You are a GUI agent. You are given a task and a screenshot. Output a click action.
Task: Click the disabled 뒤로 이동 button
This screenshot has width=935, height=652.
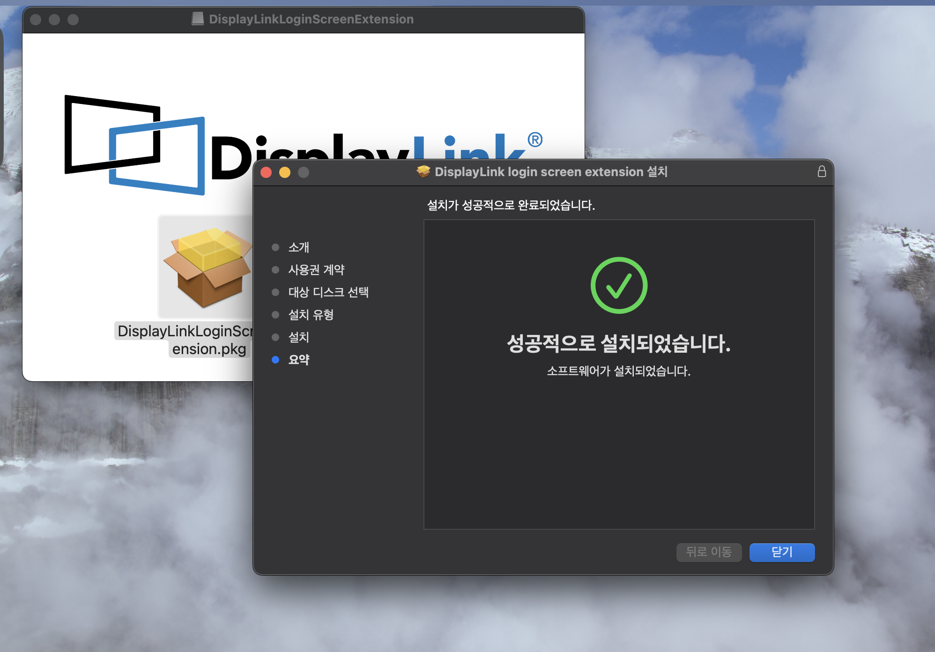pos(709,552)
